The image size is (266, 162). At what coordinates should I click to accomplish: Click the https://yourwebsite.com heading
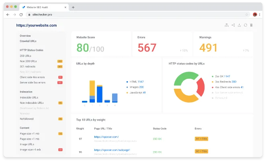(37, 25)
